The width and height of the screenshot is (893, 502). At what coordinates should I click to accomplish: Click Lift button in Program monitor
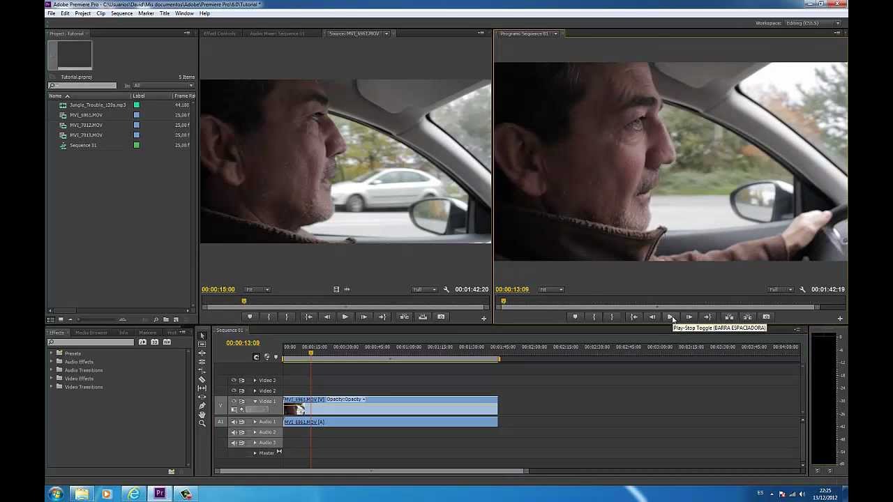click(x=729, y=317)
